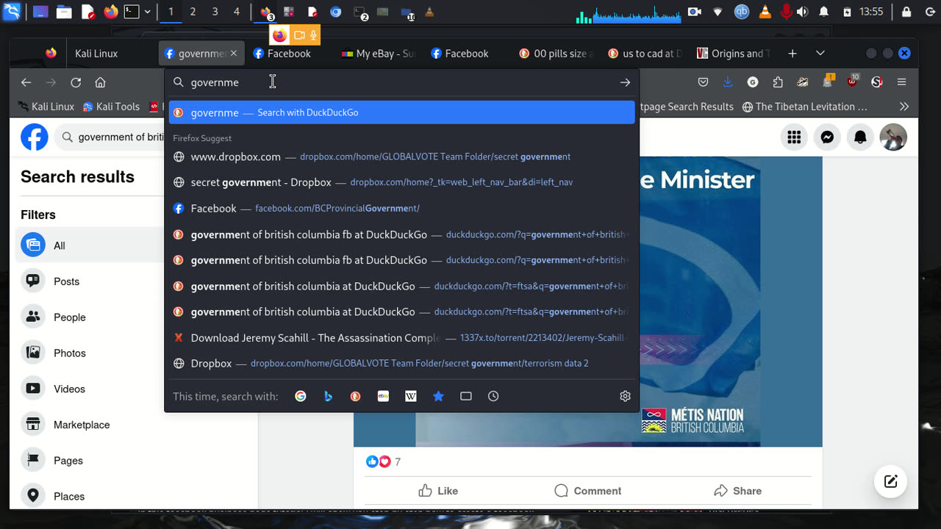
Task: Click the Share button on the post
Action: (737, 491)
